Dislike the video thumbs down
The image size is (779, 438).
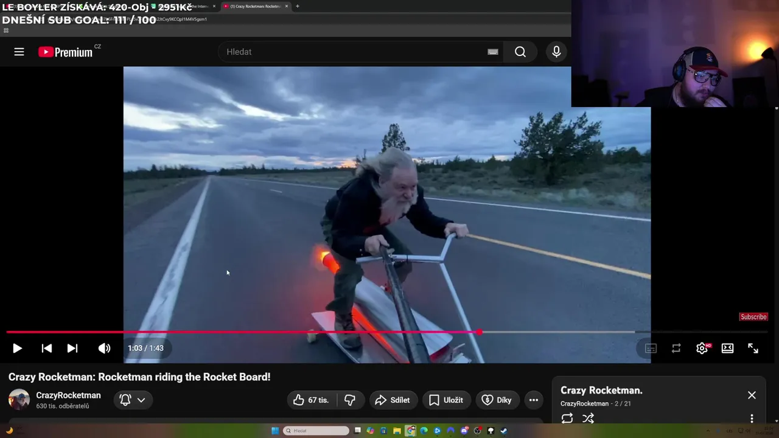pos(350,400)
